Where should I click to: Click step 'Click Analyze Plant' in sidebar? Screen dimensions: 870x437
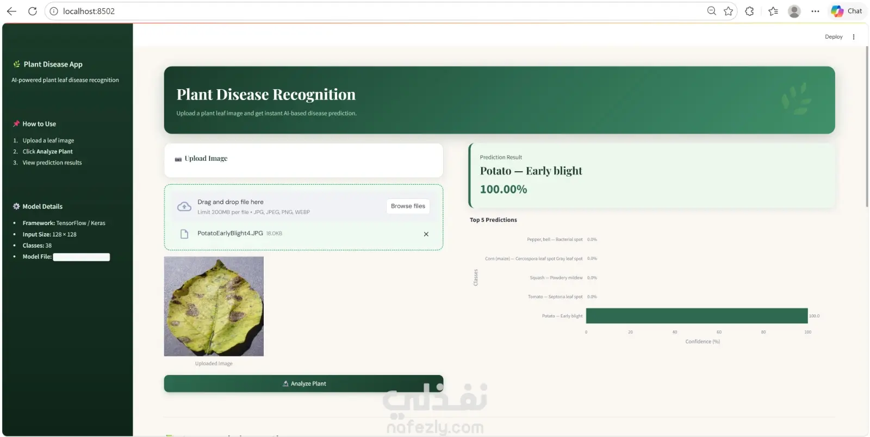tap(47, 152)
